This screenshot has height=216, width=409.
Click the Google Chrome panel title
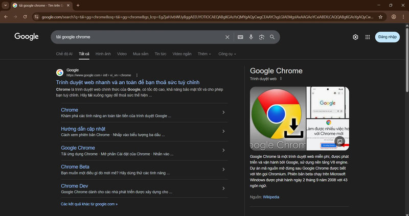click(276, 71)
